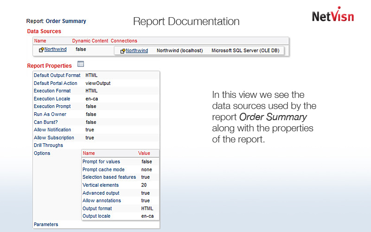Open the Northwind connection link under Connections

point(137,51)
